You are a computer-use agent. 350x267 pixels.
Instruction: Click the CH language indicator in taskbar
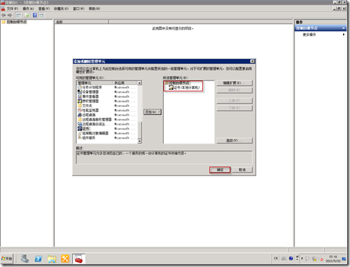pyautogui.click(x=276, y=259)
